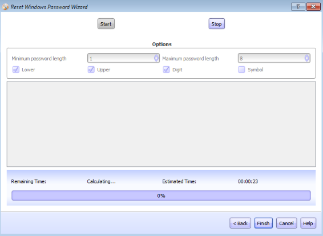Click the Maximum password length field
Viewport: 323px width, 236px height.
(274, 58)
